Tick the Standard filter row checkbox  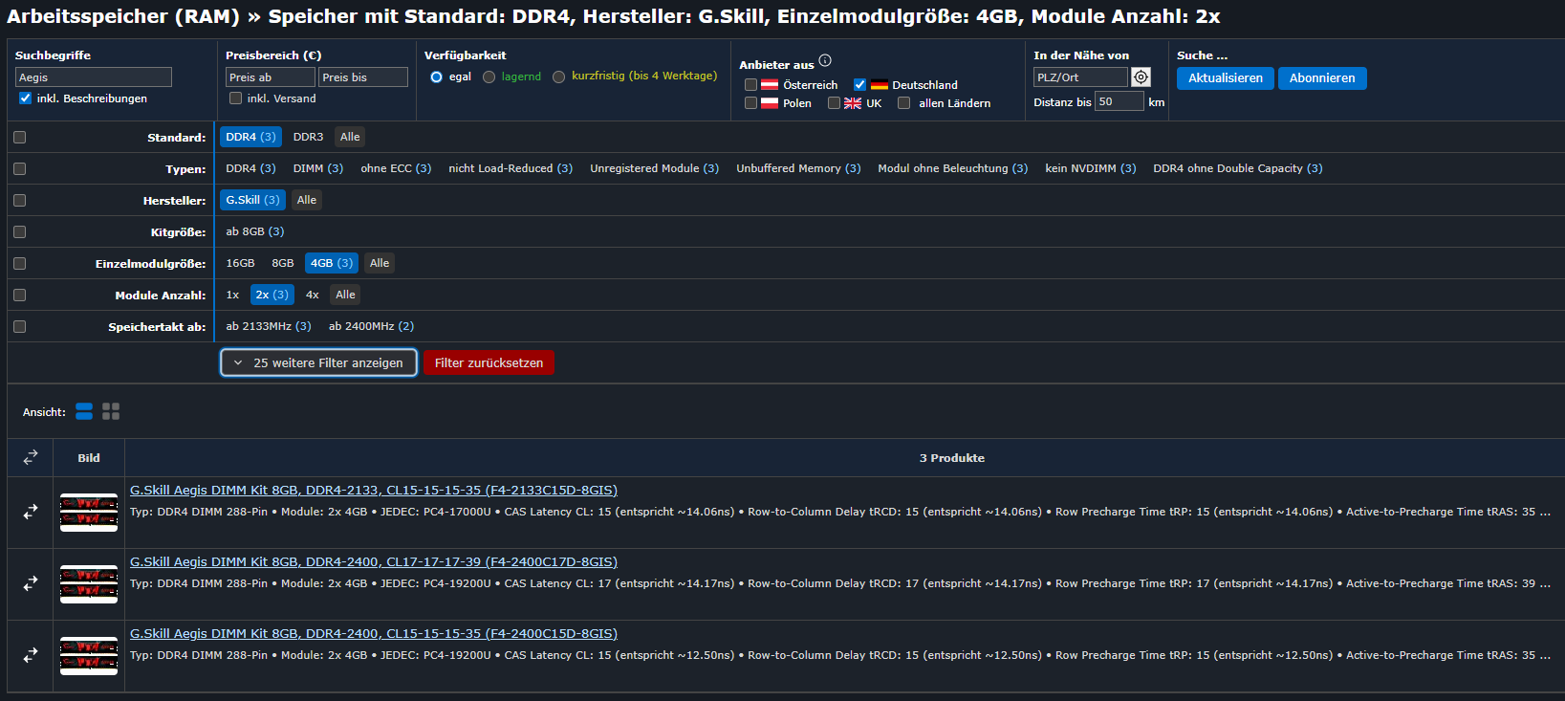click(x=19, y=138)
